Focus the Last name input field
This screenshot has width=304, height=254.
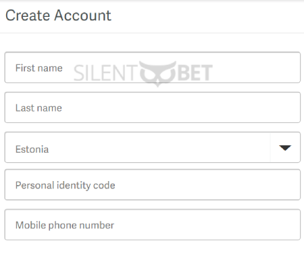point(153,107)
